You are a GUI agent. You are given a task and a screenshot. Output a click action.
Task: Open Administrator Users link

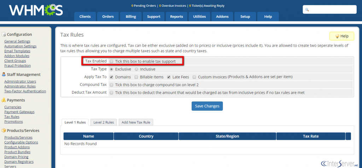[x=20, y=82]
